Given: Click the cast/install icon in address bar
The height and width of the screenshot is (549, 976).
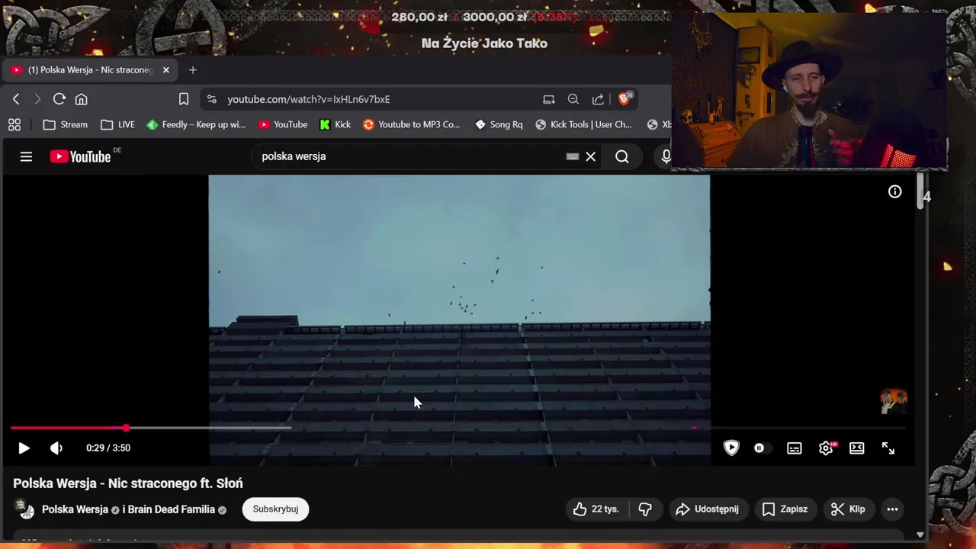Looking at the screenshot, I should (x=549, y=99).
